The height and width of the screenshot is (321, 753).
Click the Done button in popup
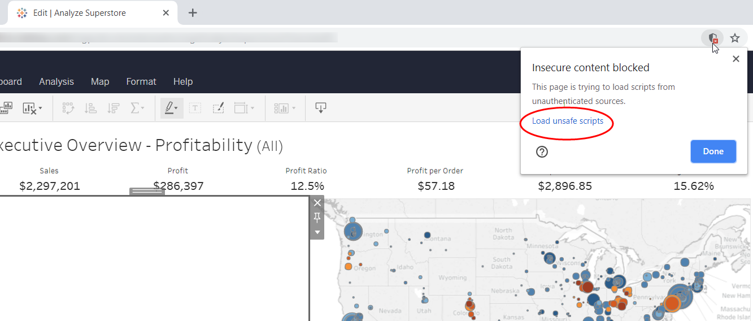pyautogui.click(x=713, y=151)
